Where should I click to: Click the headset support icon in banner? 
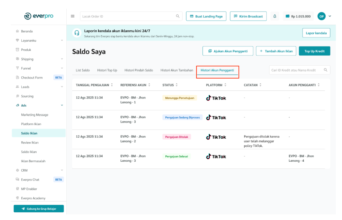click(x=76, y=33)
